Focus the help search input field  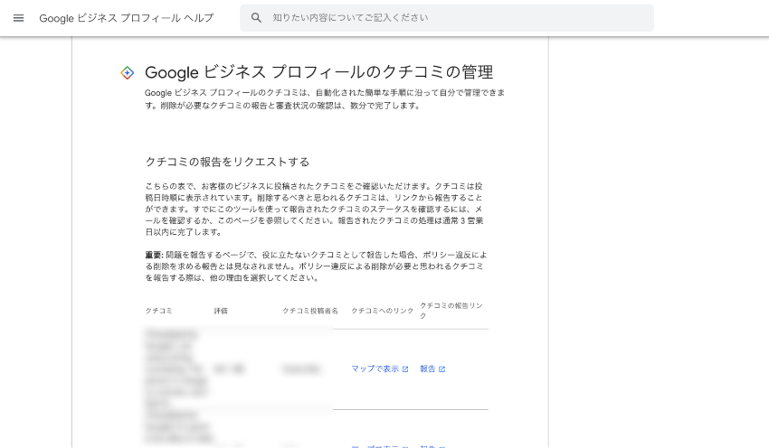446,18
